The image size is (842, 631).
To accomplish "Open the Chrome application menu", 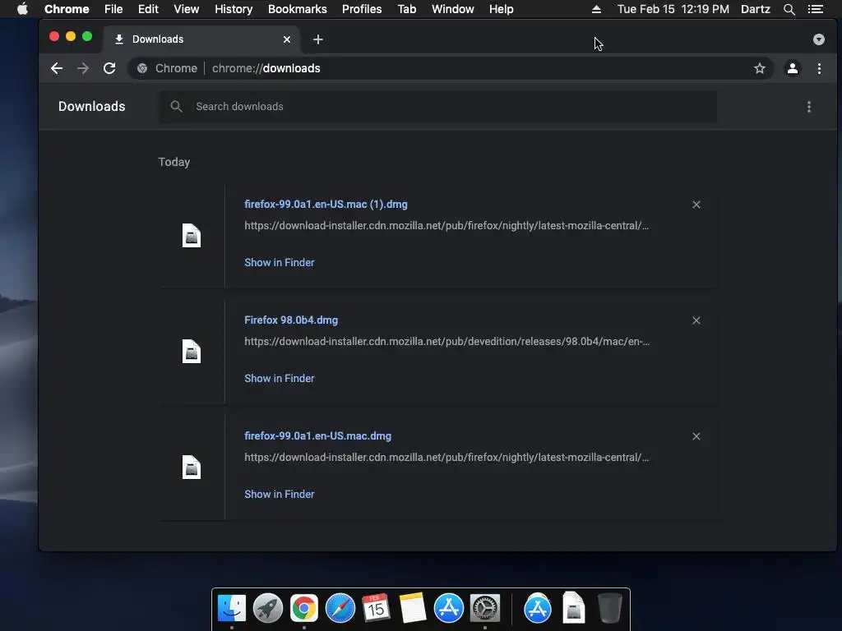I will pyautogui.click(x=67, y=9).
